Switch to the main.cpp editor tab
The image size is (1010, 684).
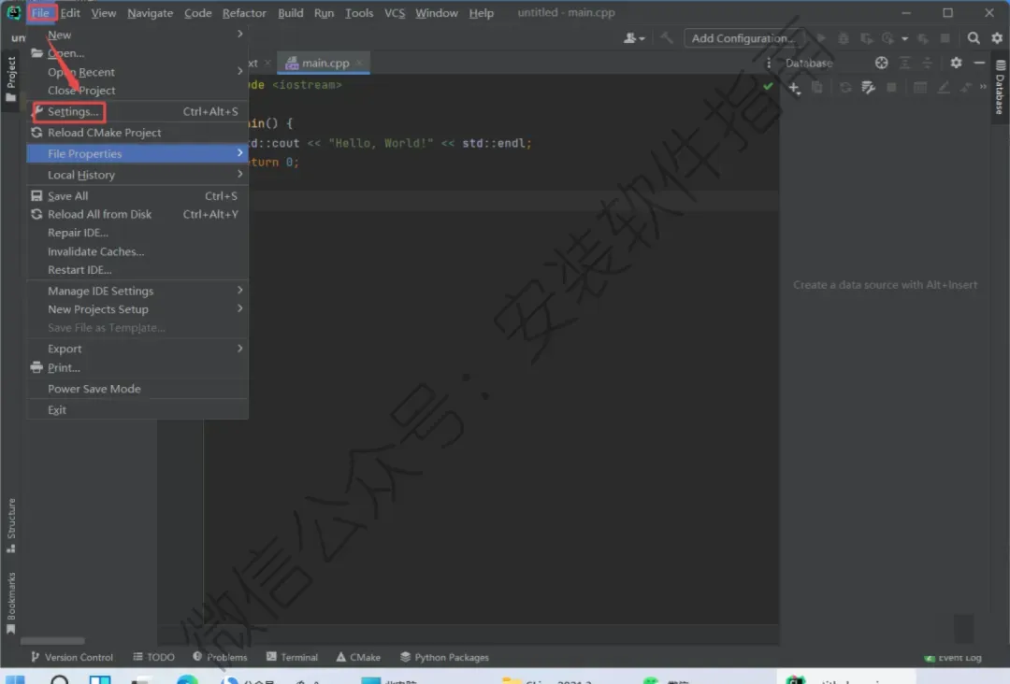[x=324, y=63]
